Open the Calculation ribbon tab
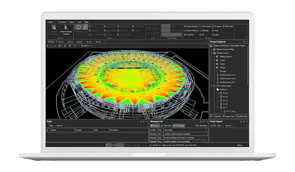This screenshot has width=295, height=172. (62, 22)
